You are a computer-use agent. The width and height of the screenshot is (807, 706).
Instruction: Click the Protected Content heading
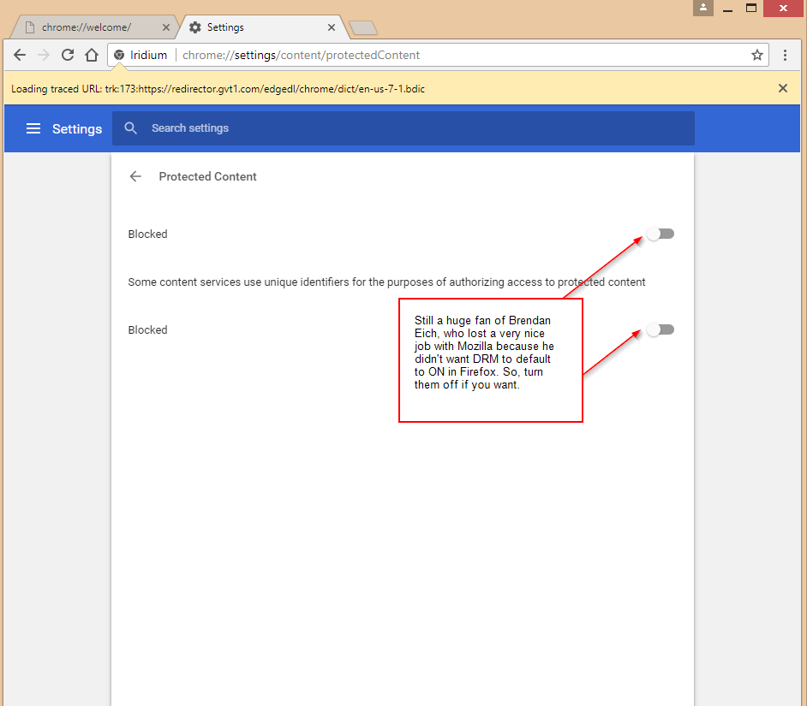tap(207, 176)
